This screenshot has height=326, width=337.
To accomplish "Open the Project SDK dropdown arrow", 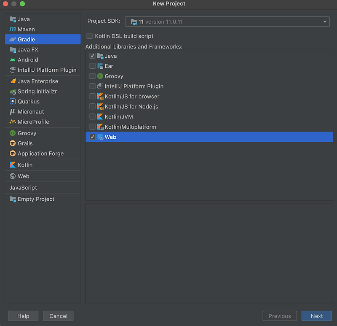I will tap(325, 22).
